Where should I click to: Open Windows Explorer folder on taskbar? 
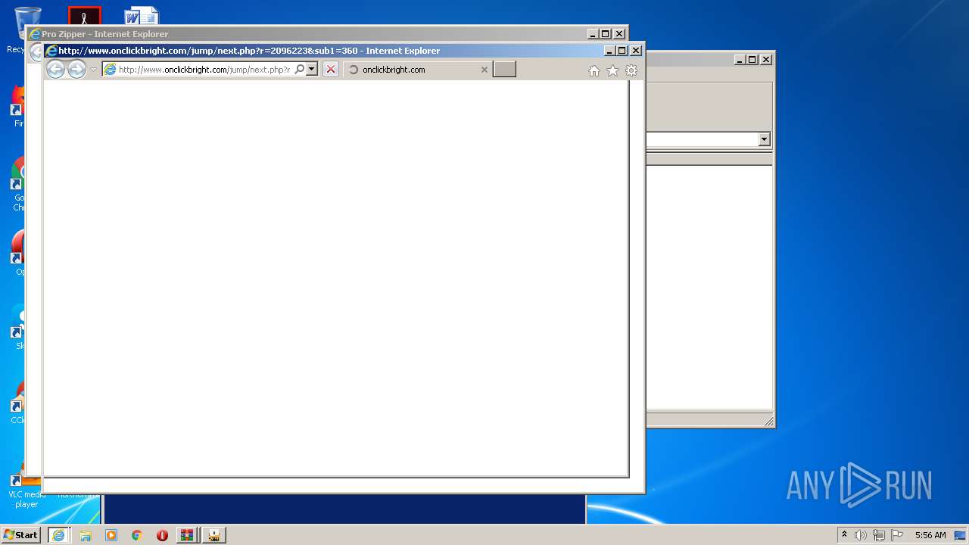point(86,535)
